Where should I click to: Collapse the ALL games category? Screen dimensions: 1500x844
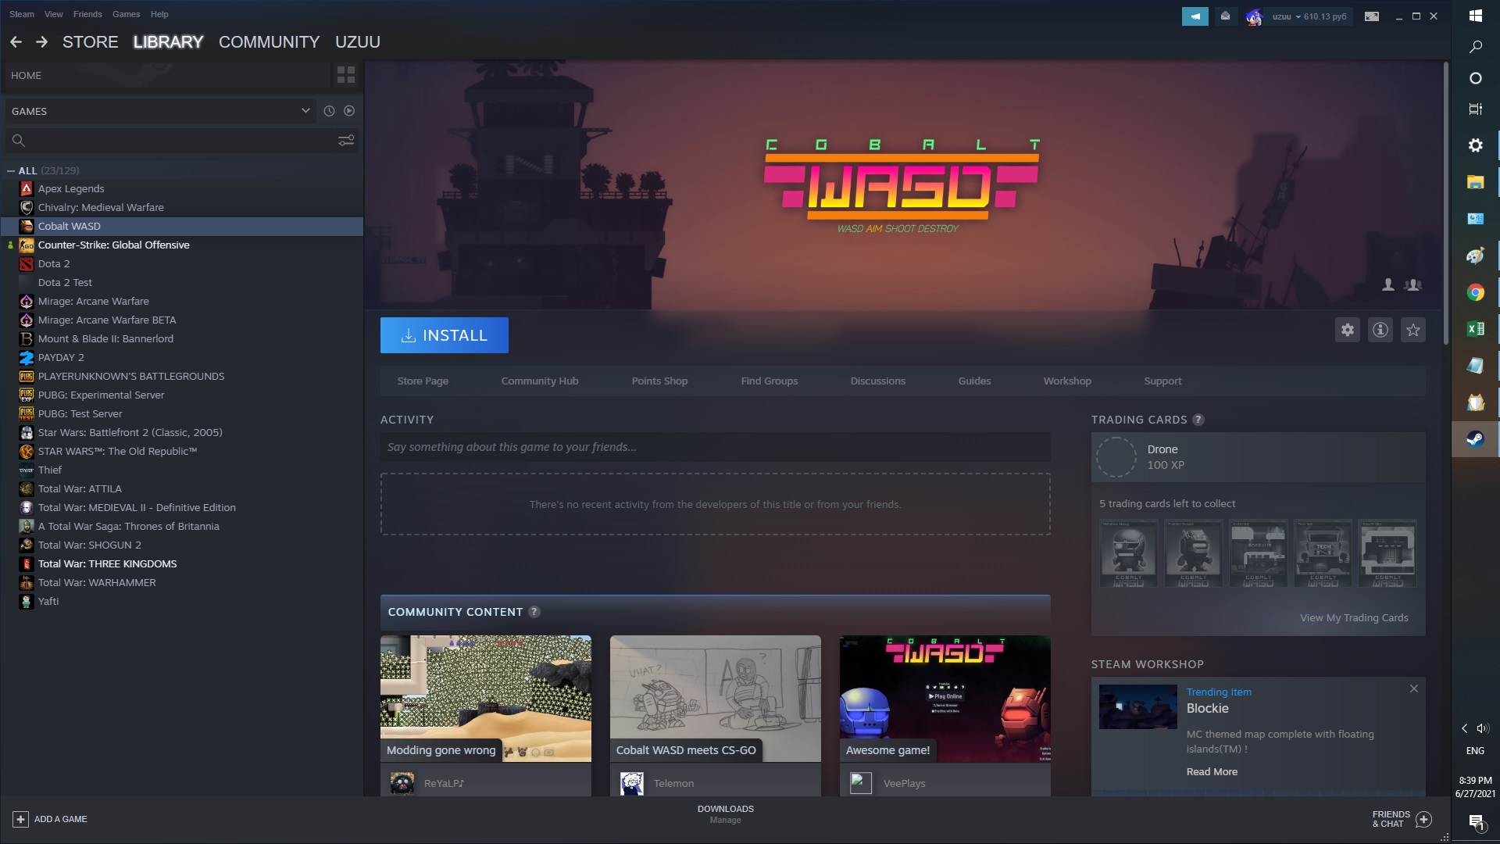(x=11, y=170)
